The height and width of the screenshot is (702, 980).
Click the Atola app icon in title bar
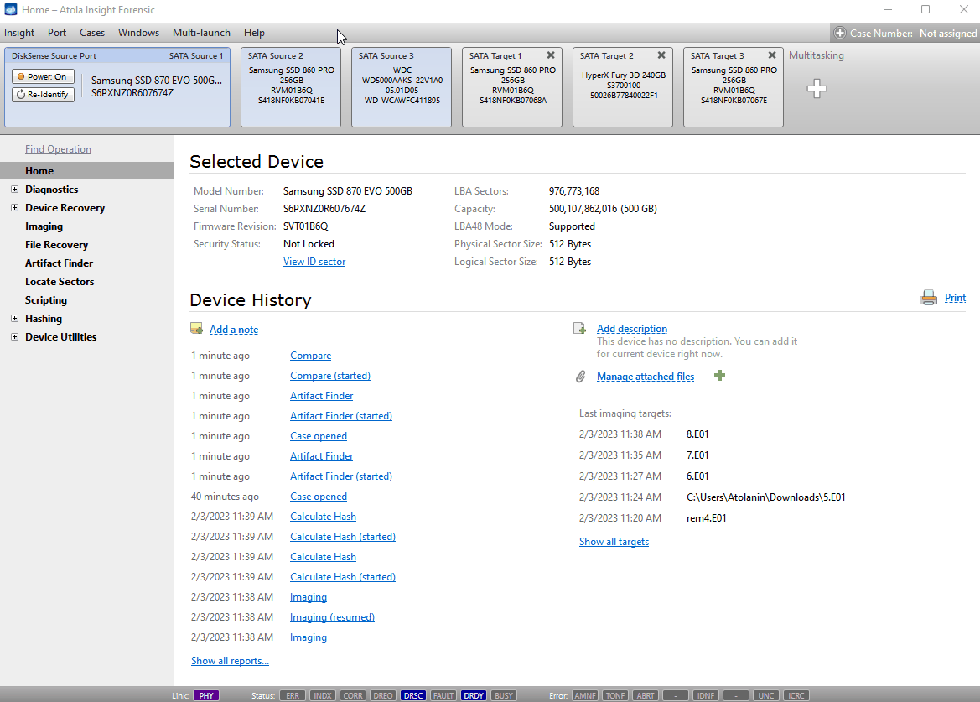11,9
